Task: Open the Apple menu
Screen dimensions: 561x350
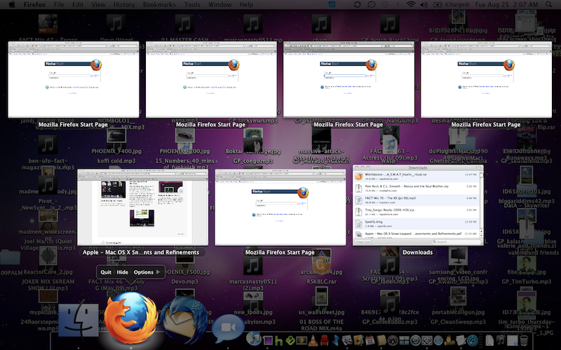Action: pyautogui.click(x=12, y=5)
